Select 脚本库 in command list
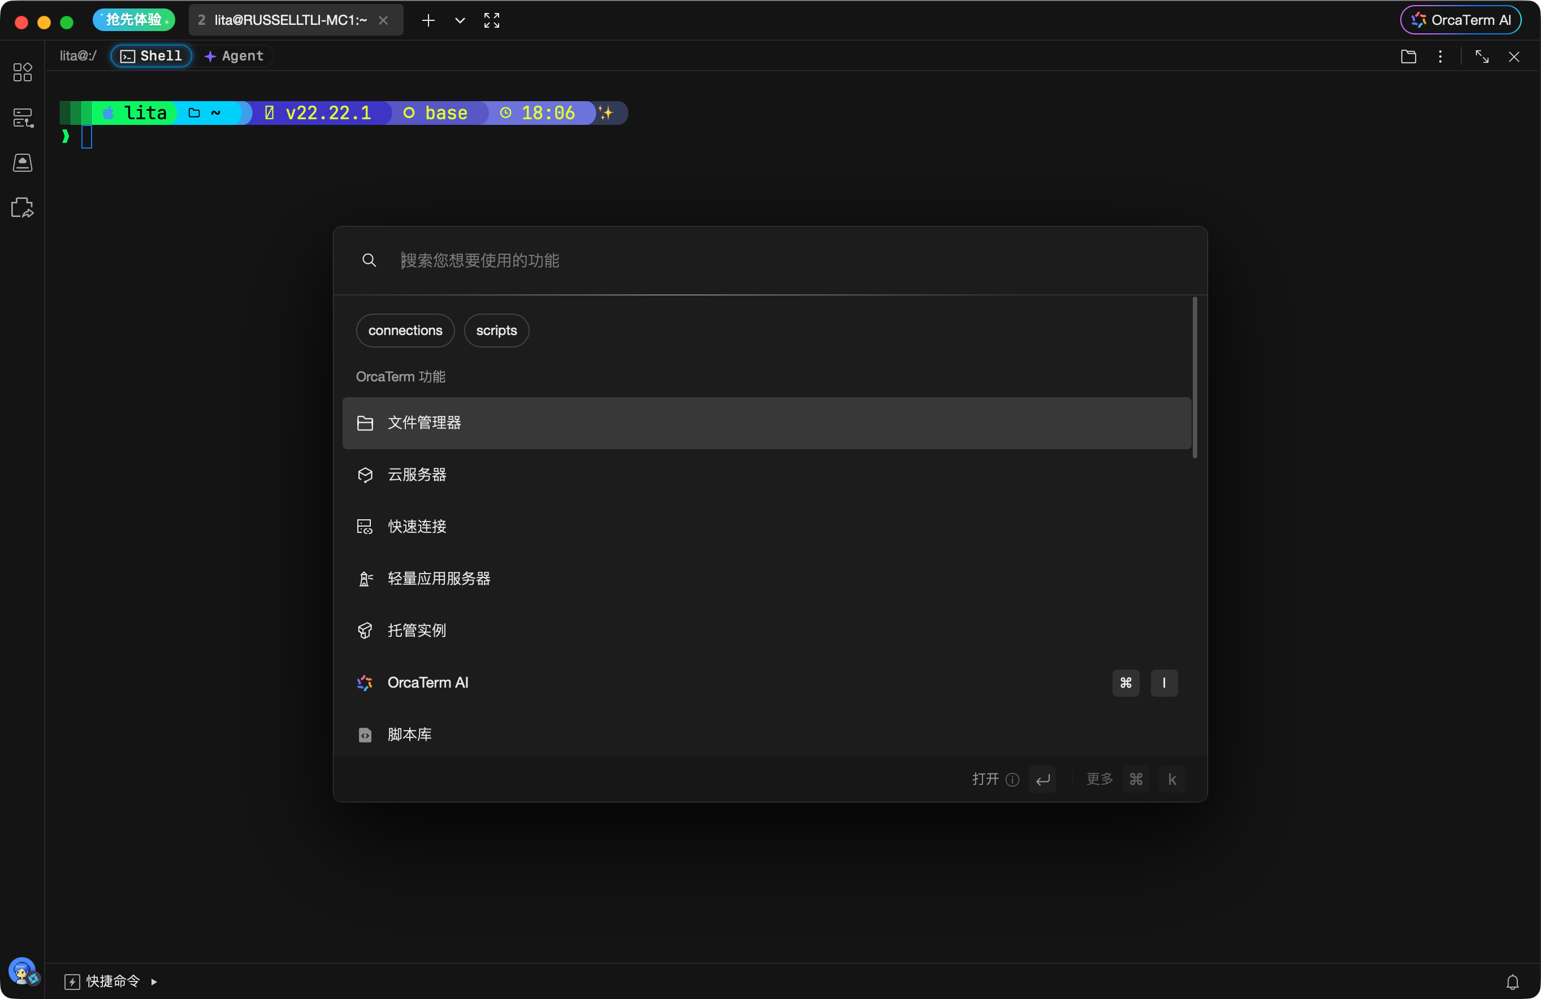The height and width of the screenshot is (999, 1541). (767, 735)
